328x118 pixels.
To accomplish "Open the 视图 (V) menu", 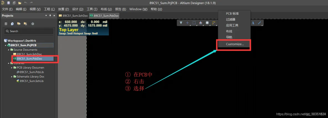I will pyautogui.click(x=35, y=9).
